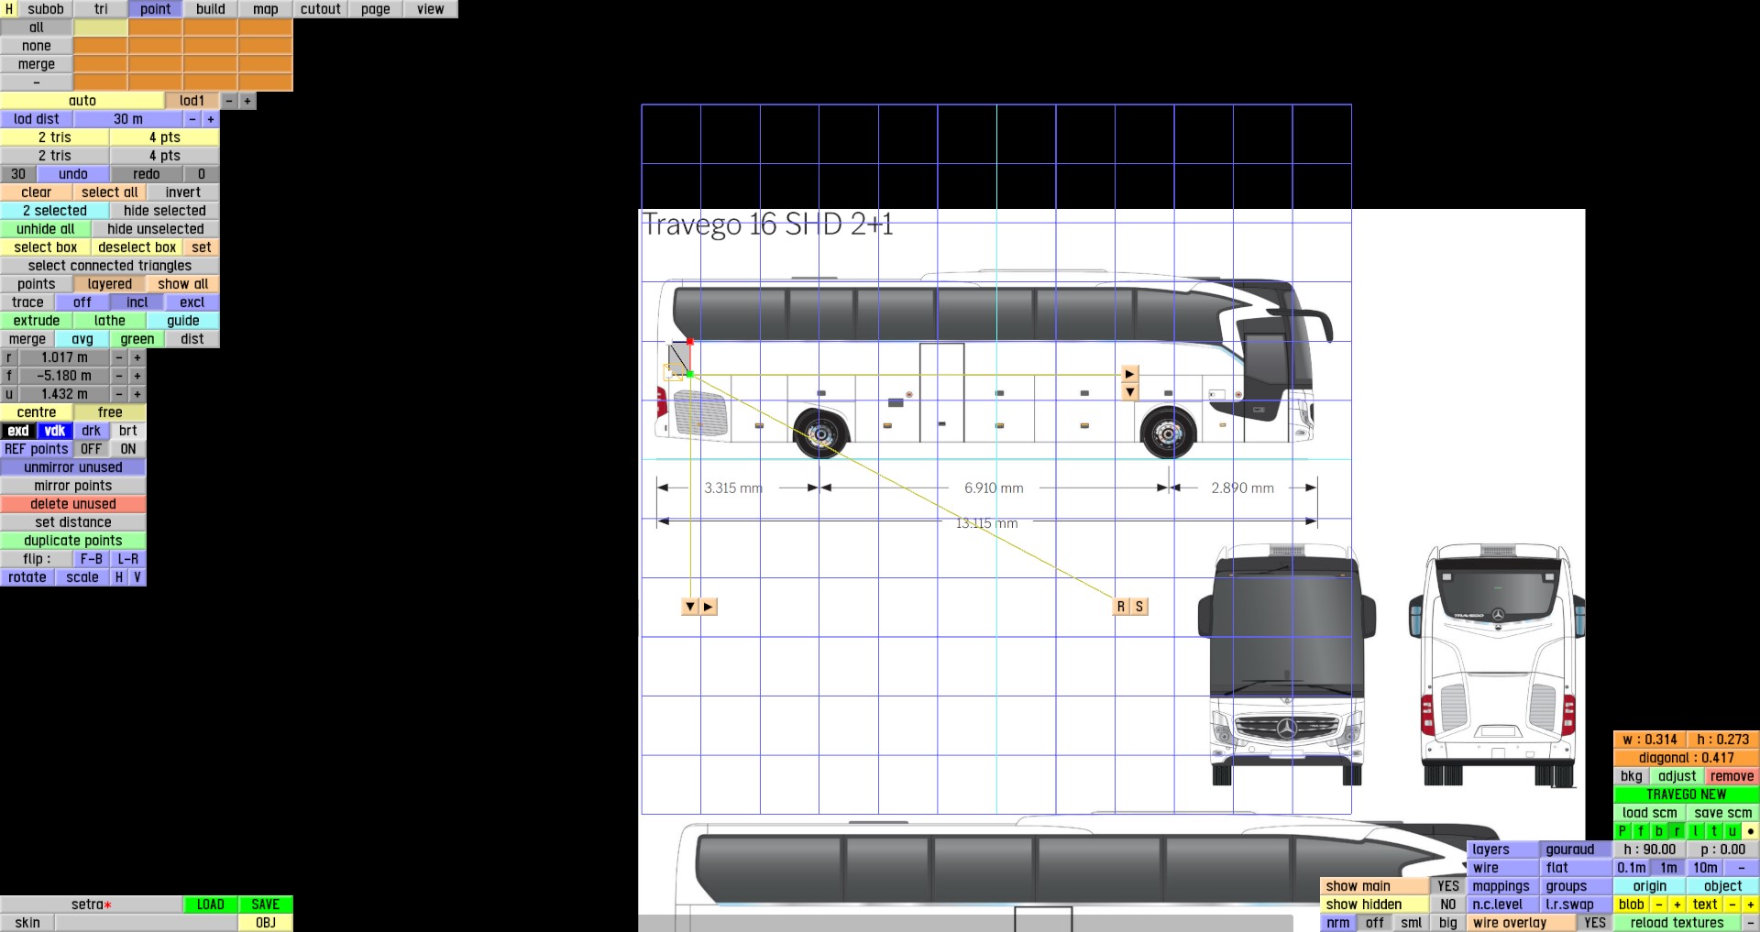Choose the black exd colour button
Viewport: 1760px width, 932px height.
[18, 431]
